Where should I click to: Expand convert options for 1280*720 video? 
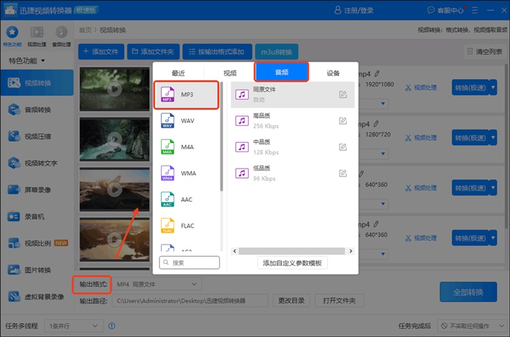click(493, 138)
